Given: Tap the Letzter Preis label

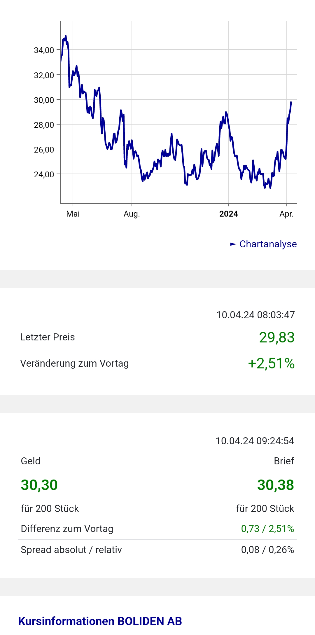Looking at the screenshot, I should click(48, 337).
